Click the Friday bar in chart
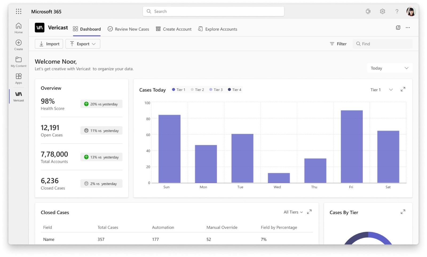 click(x=352, y=147)
